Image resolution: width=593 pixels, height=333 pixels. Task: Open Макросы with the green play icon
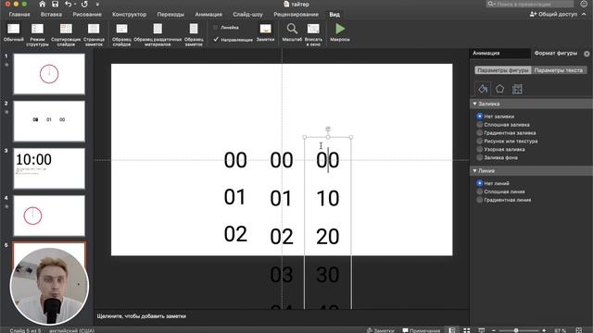click(x=340, y=33)
